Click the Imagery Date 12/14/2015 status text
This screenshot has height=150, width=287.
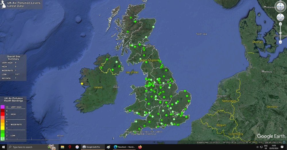pyautogui.click(x=208, y=142)
